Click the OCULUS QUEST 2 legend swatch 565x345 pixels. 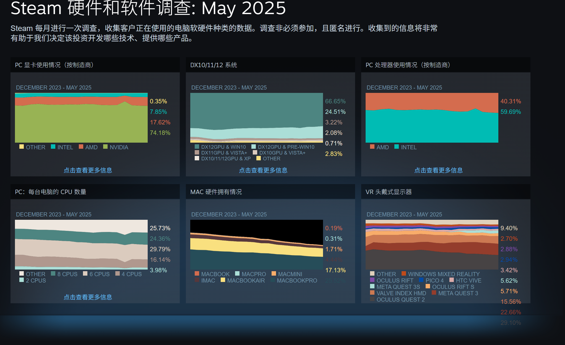click(372, 299)
